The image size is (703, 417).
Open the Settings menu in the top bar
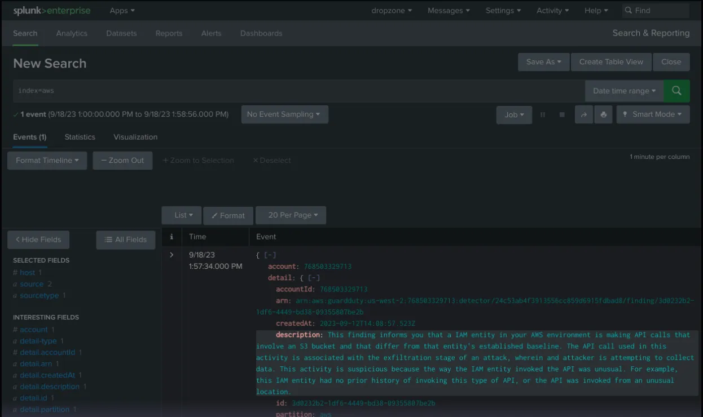coord(502,10)
